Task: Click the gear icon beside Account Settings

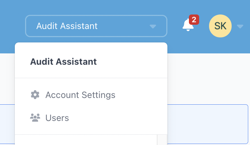Action: click(x=35, y=95)
